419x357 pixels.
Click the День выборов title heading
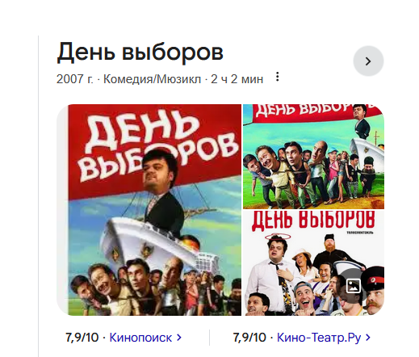click(140, 52)
